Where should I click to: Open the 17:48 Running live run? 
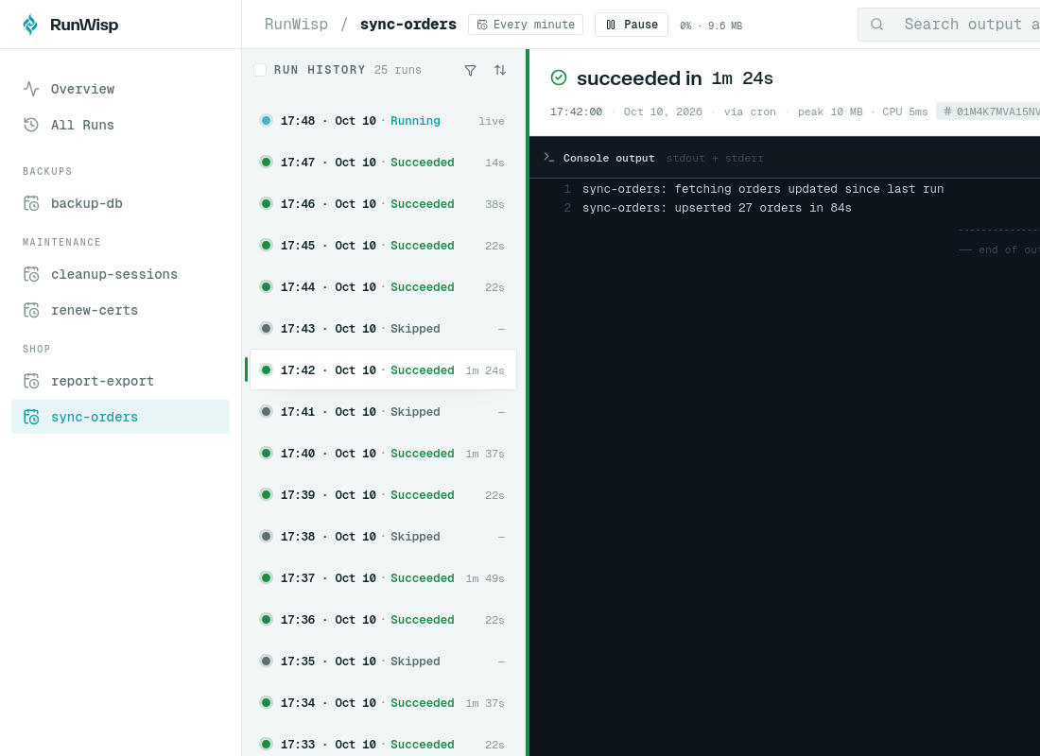[383, 121]
